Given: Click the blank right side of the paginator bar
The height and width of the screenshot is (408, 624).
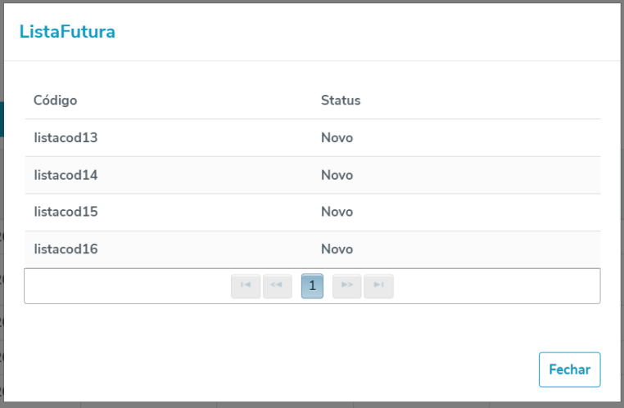Looking at the screenshot, I should point(500,285).
